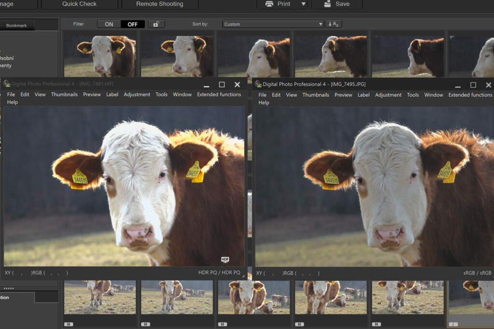Maximize the IMG_7481.HIF preview window
The image size is (494, 329).
pos(222,84)
